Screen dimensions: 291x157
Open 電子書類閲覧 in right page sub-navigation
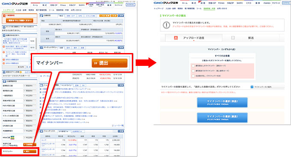tap(190, 9)
